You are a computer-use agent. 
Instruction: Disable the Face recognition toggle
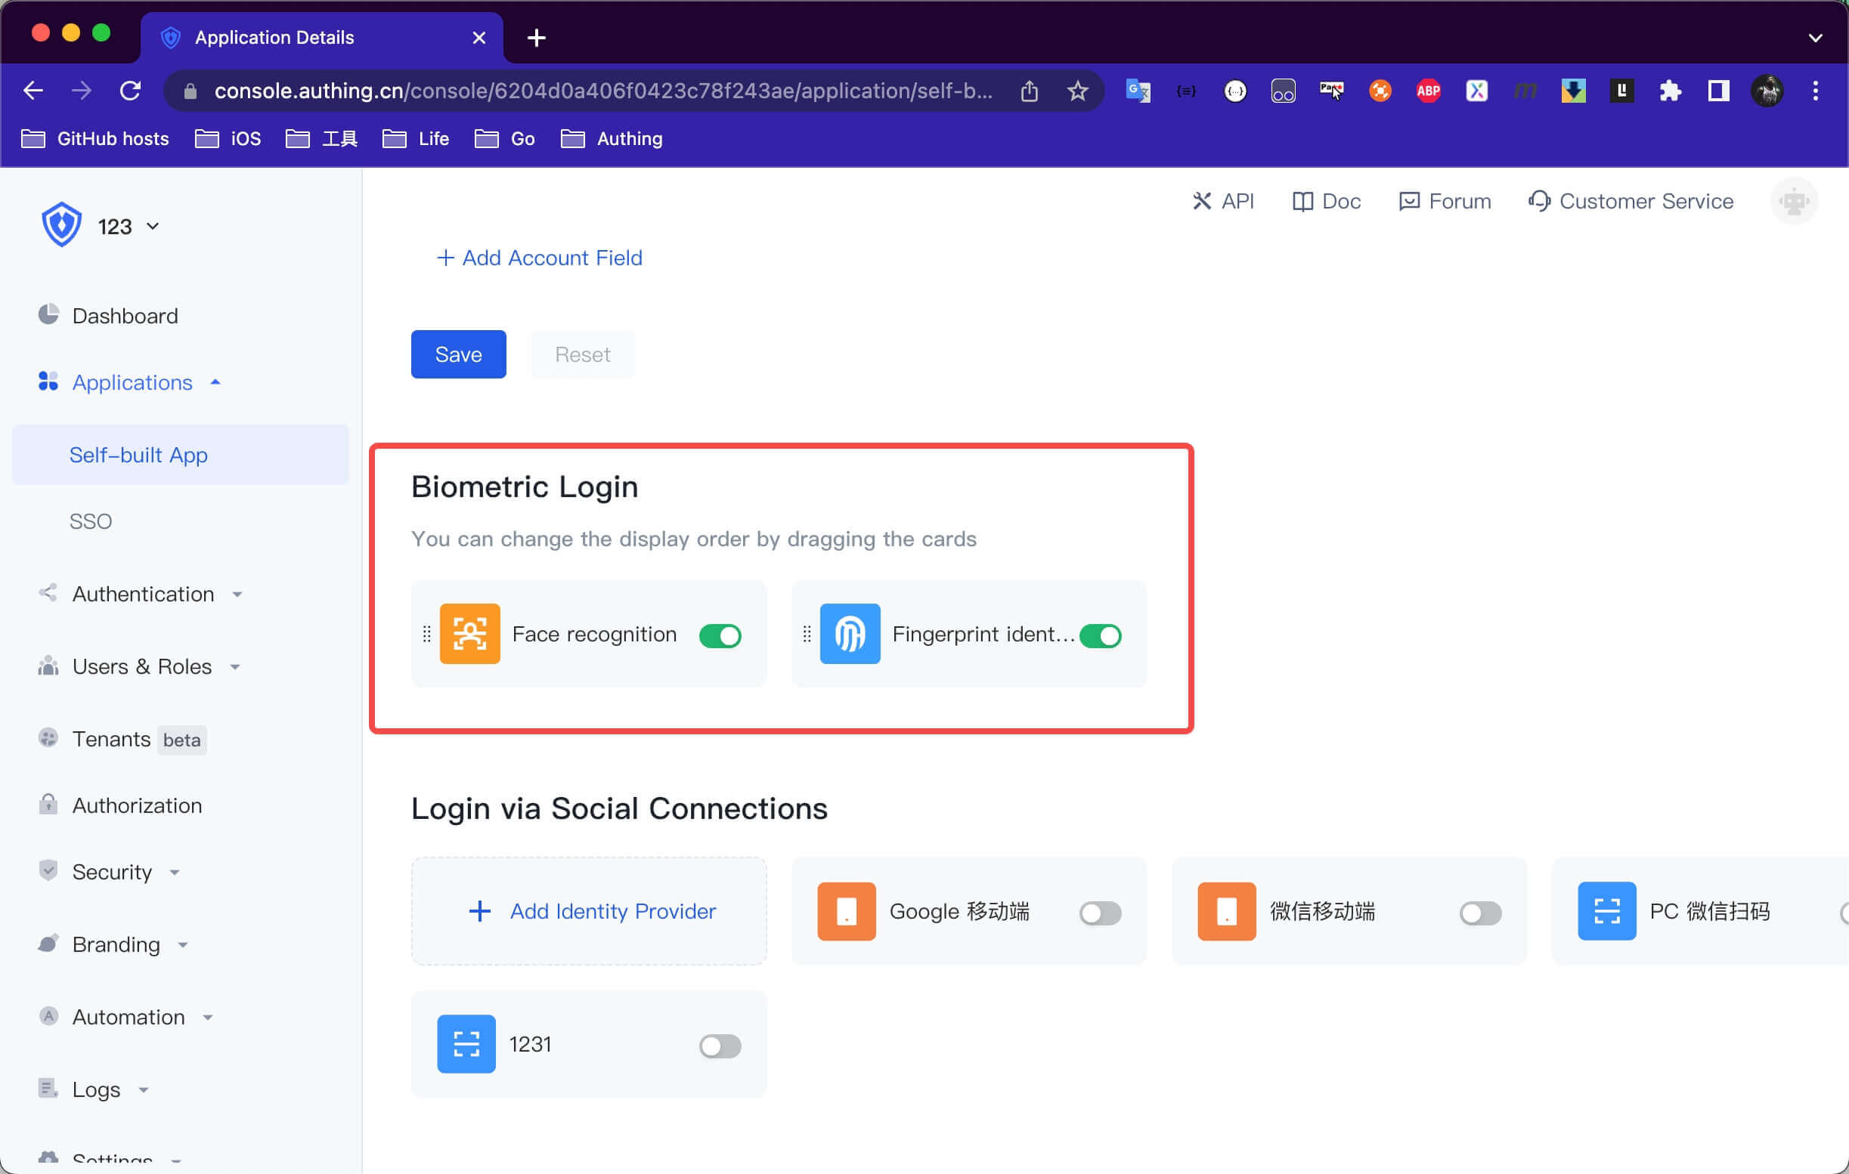tap(720, 635)
